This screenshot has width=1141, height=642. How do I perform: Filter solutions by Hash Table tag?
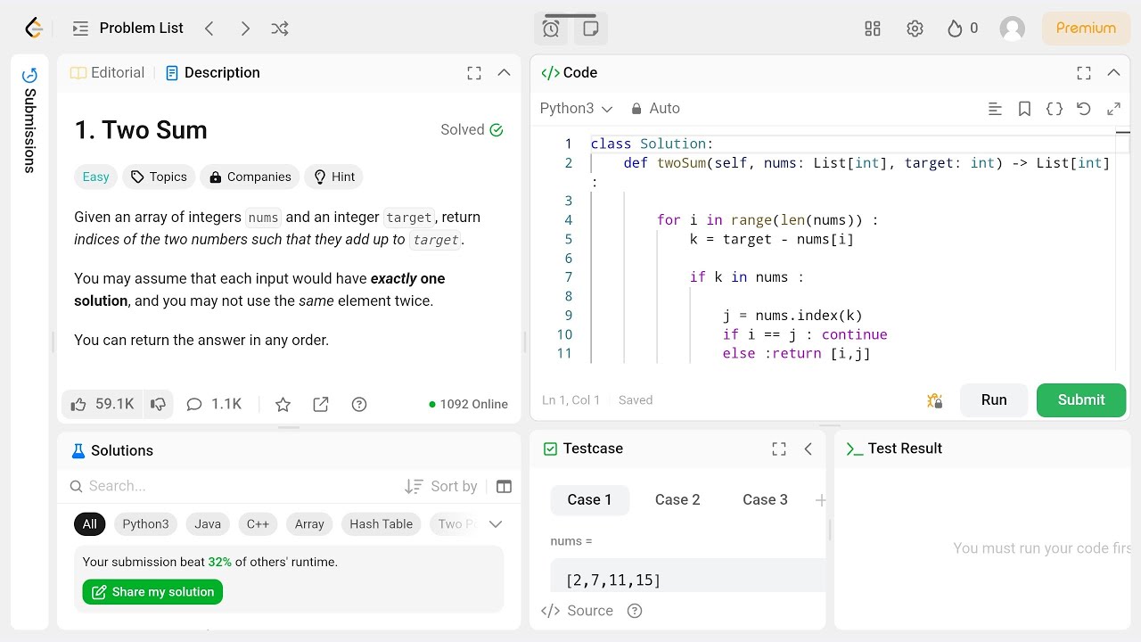[x=381, y=524]
